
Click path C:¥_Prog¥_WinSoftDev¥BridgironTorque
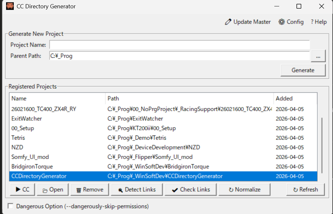pos(158,167)
